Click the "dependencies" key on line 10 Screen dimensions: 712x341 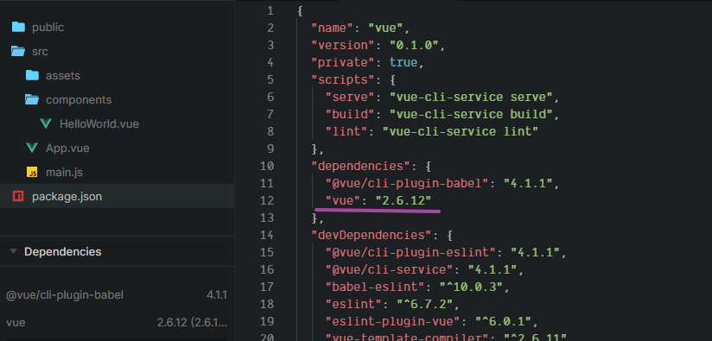pos(360,166)
